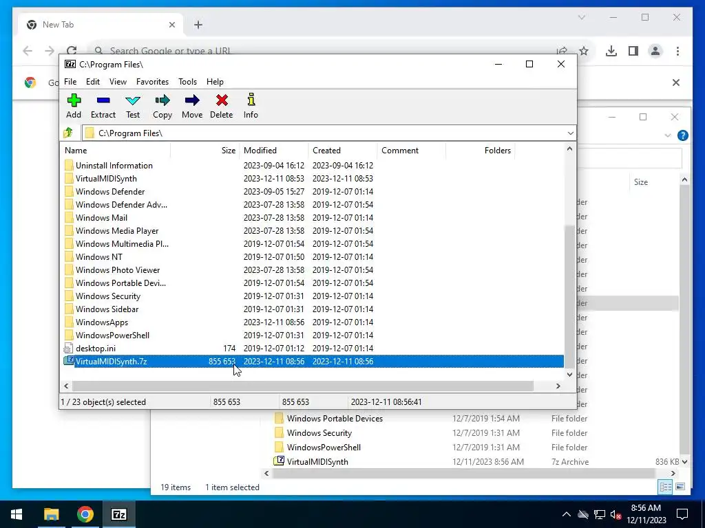705x528 pixels.
Task: Click the desktop.ini file icon
Action: [x=68, y=349]
